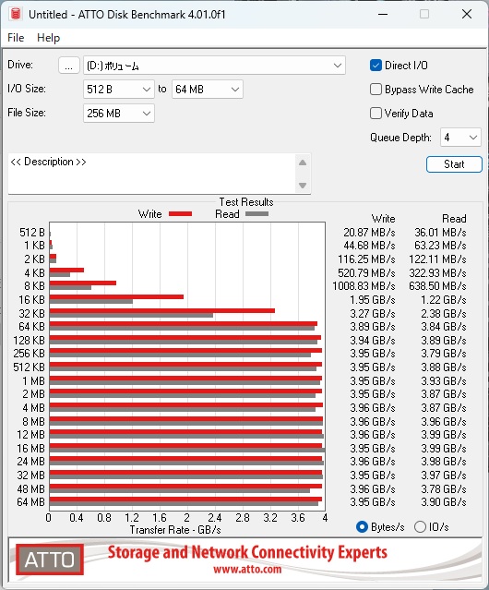489x590 pixels.
Task: Open the 512 B I/O size dropdown
Action: point(119,90)
